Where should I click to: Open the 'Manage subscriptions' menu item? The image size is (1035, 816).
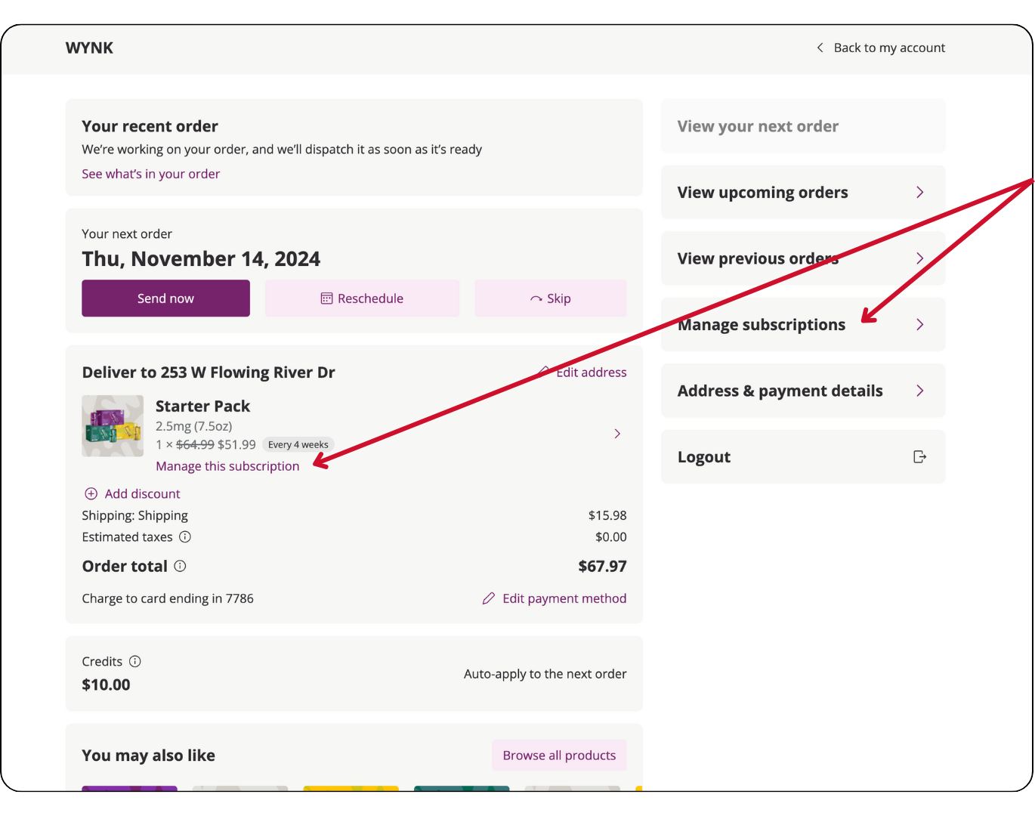coord(803,324)
